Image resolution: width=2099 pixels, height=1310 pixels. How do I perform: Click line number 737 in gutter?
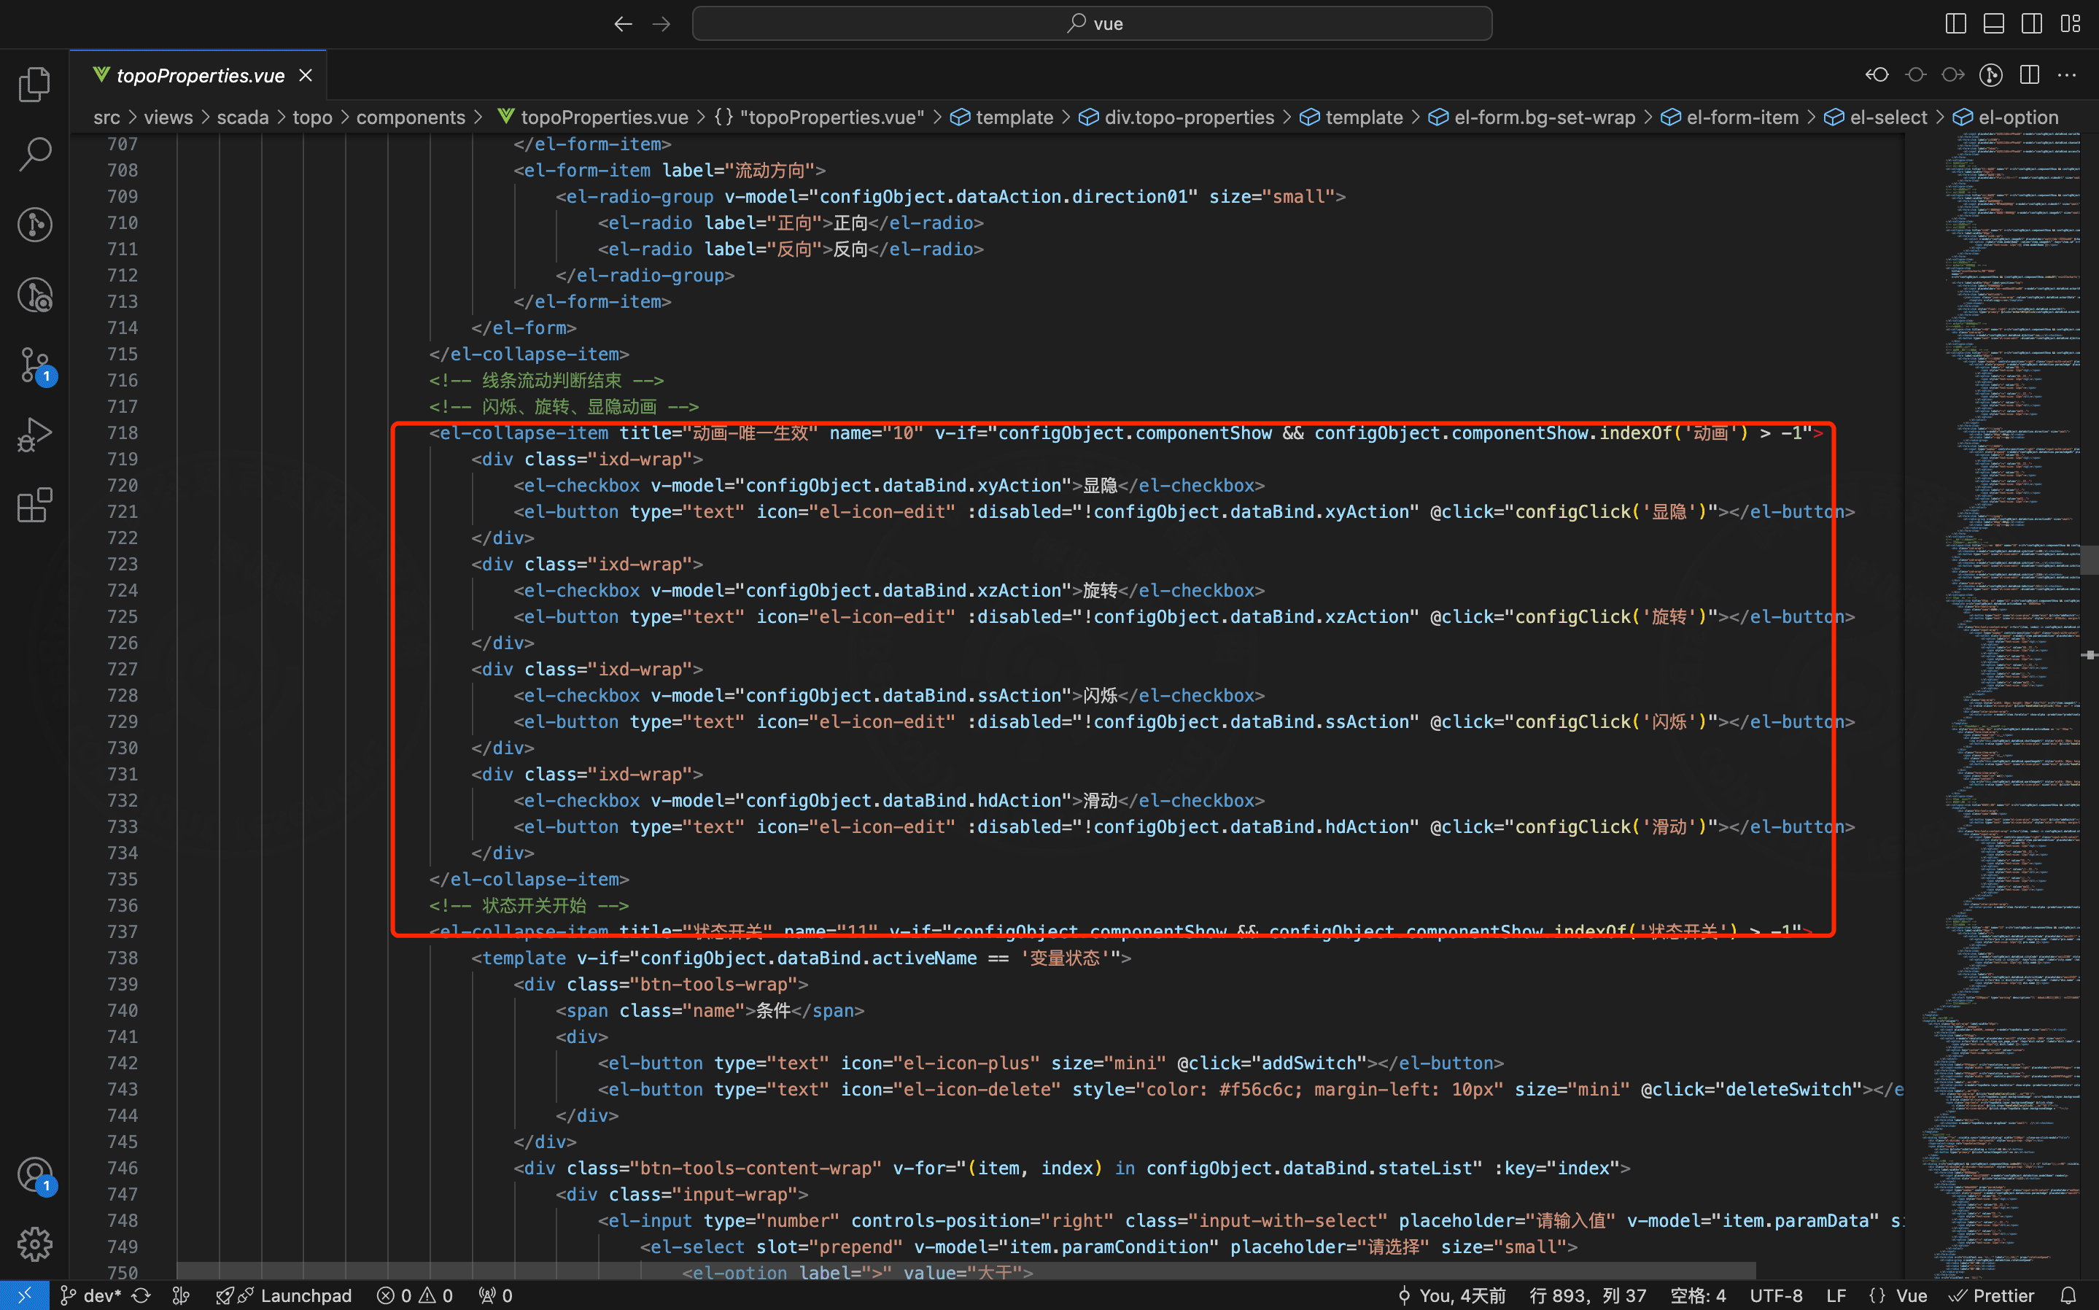coord(122,931)
